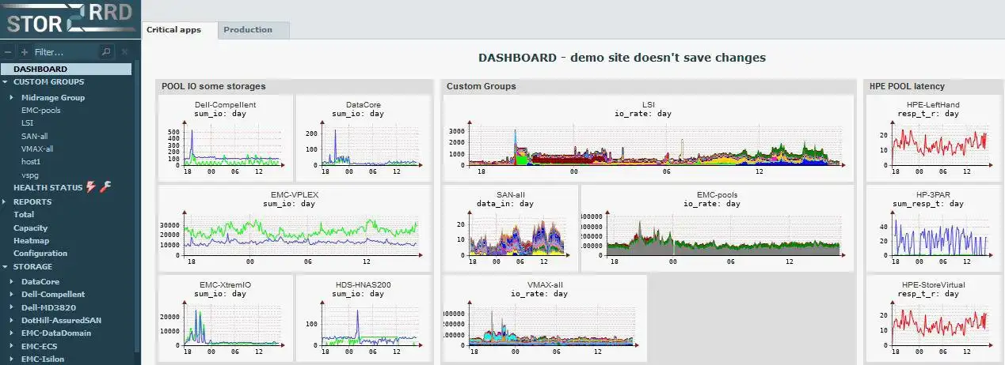Open EMC-pools custom group in sidebar
Viewport: 1005px width, 365px height.
pos(41,111)
